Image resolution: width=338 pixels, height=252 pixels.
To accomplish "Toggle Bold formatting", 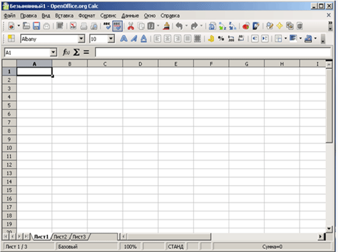I will 123,39.
